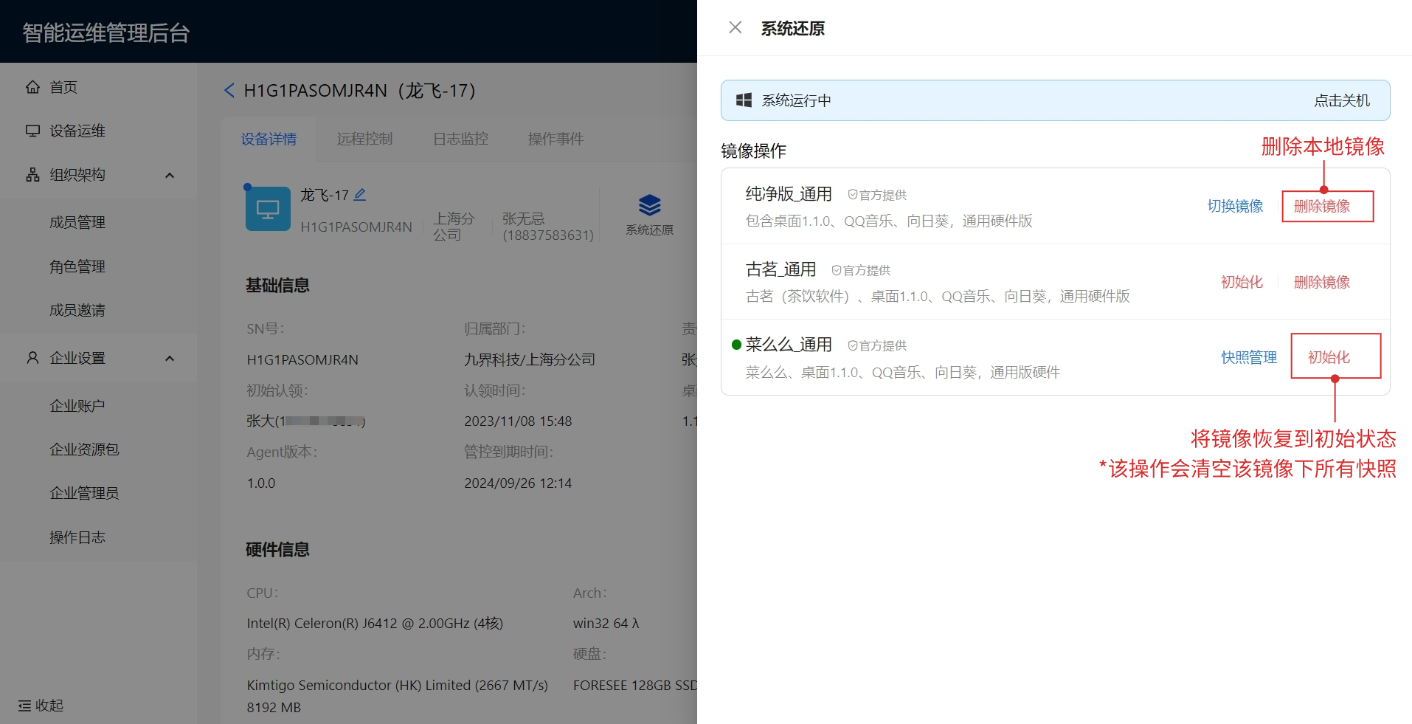The image size is (1412, 724).
Task: Click the Arch value win32 64
Action: click(x=606, y=624)
